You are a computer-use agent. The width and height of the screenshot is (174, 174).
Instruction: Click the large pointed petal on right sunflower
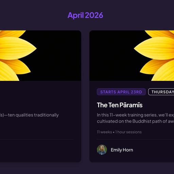[x=154, y=48]
